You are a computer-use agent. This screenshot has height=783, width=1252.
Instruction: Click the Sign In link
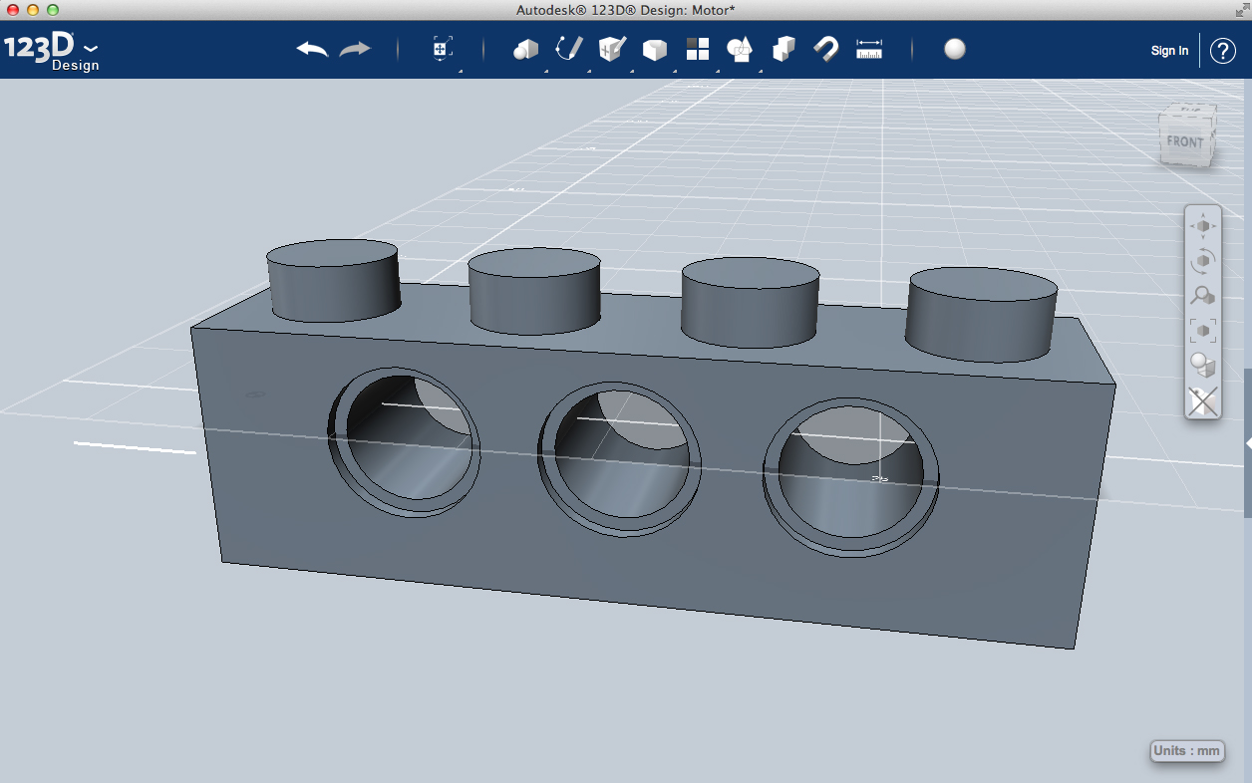point(1168,50)
